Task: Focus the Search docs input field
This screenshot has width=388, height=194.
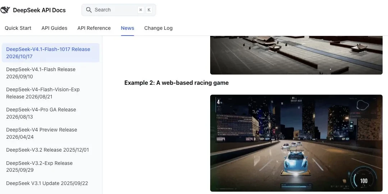Action: pos(119,10)
